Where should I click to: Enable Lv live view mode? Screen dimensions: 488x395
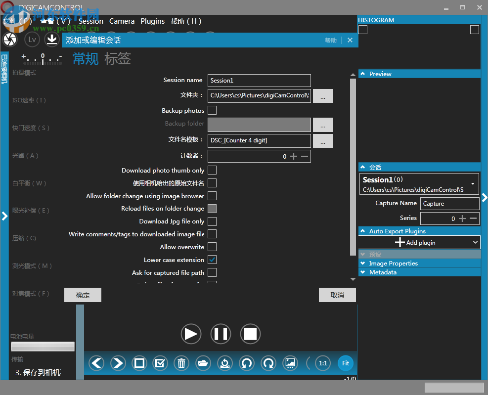[32, 39]
